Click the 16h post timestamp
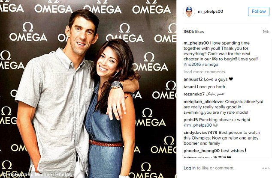 pyautogui.click(x=266, y=32)
